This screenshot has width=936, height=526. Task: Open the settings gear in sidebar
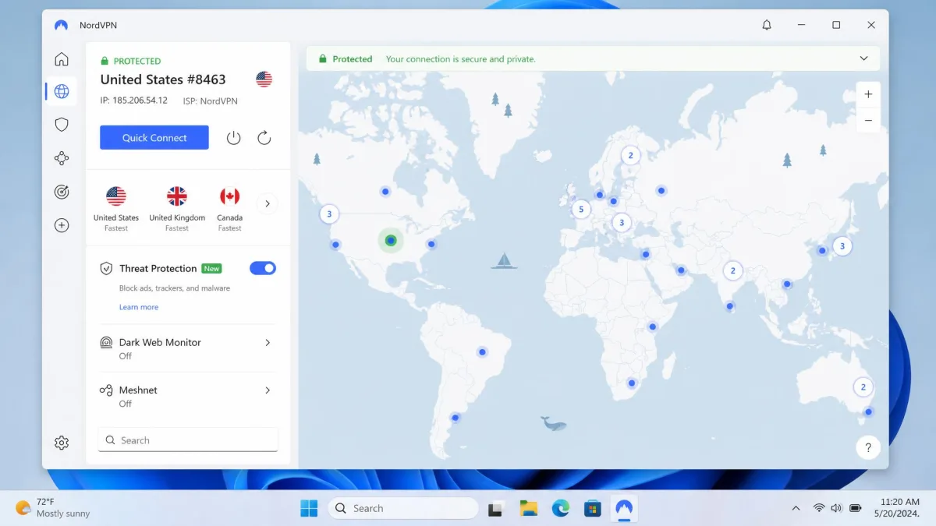(62, 443)
